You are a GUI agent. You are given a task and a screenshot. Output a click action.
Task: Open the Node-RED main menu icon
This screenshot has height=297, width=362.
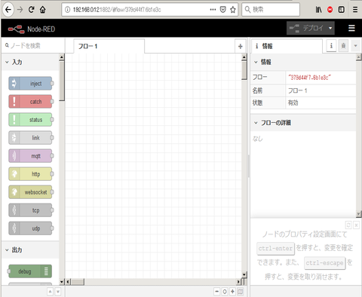[x=351, y=28]
